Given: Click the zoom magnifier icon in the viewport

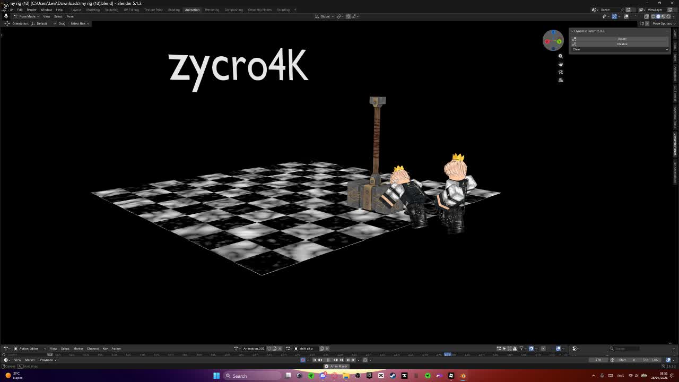Looking at the screenshot, I should (x=561, y=56).
